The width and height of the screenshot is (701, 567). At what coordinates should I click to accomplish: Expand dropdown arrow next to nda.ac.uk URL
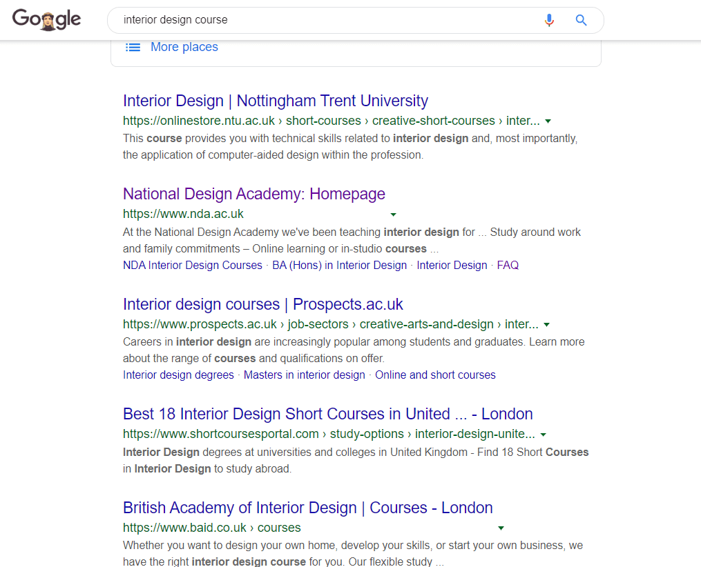(393, 215)
